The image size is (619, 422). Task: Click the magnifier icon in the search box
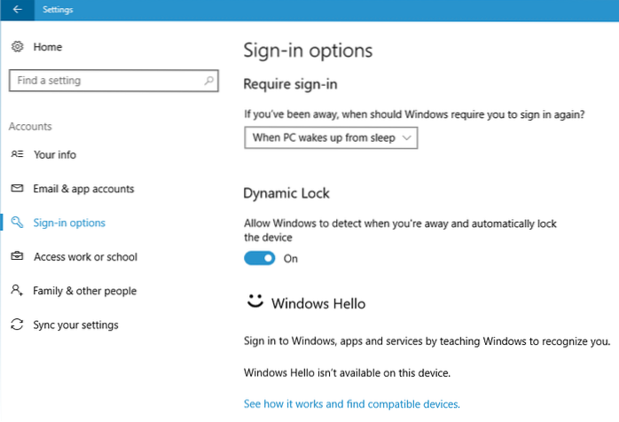click(x=208, y=81)
